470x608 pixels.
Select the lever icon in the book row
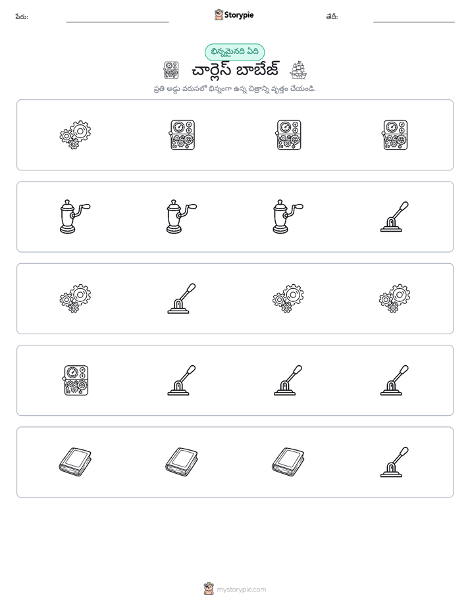pyautogui.click(x=395, y=462)
